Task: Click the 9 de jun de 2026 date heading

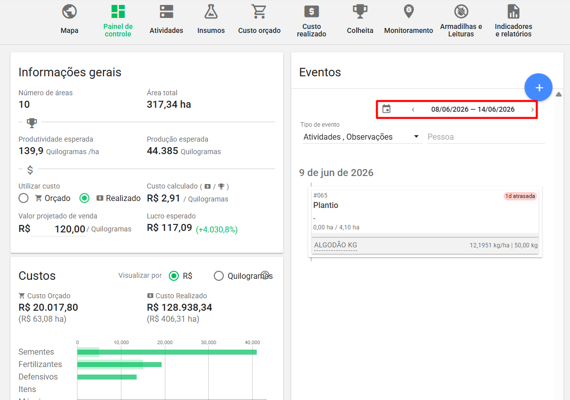Action: coord(336,173)
